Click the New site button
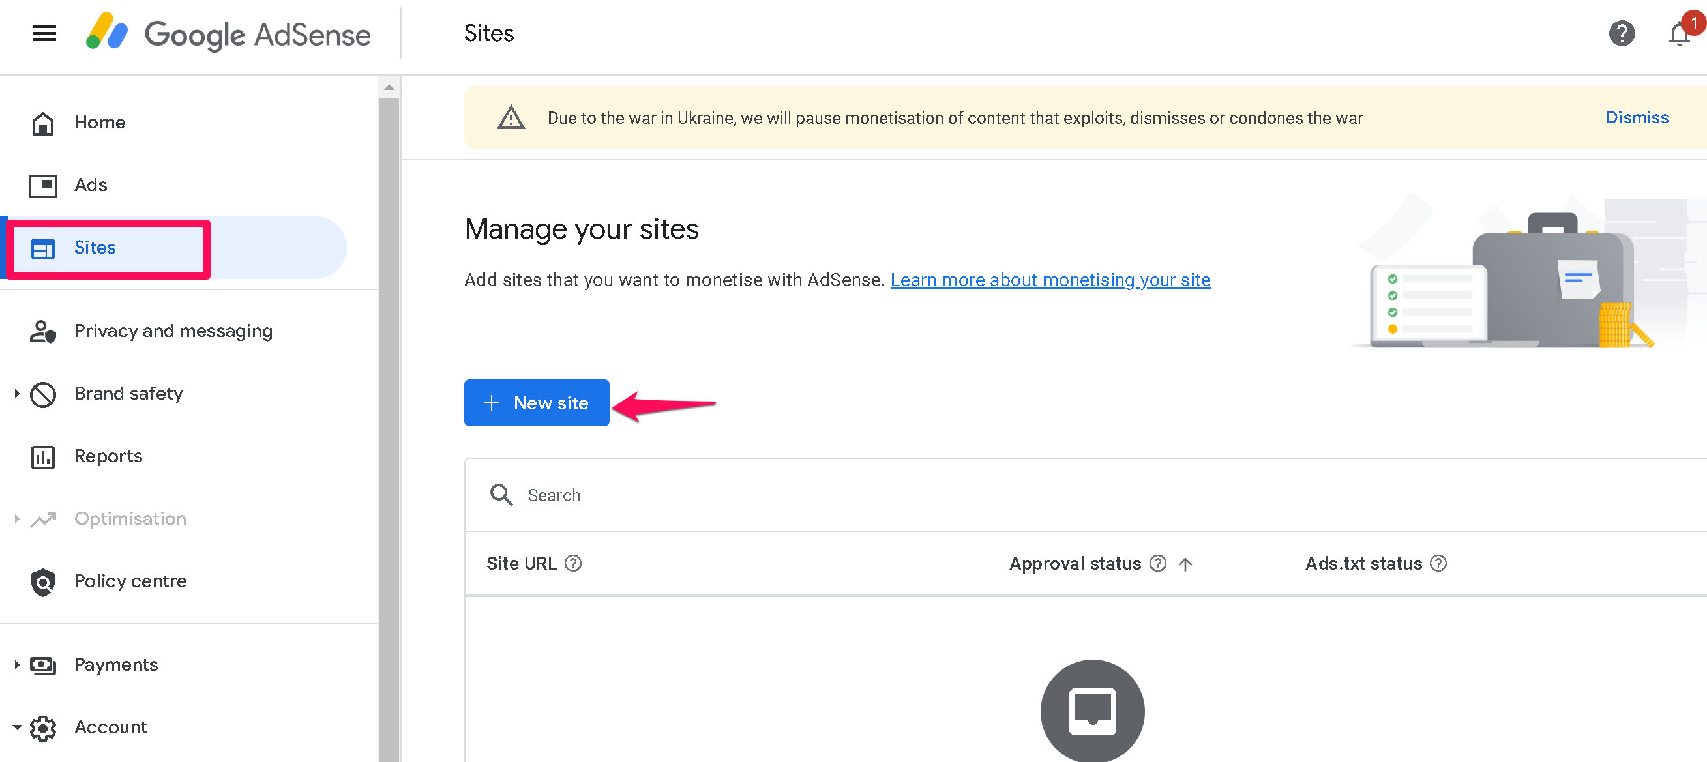Screen dimensions: 1707x762 tap(537, 403)
